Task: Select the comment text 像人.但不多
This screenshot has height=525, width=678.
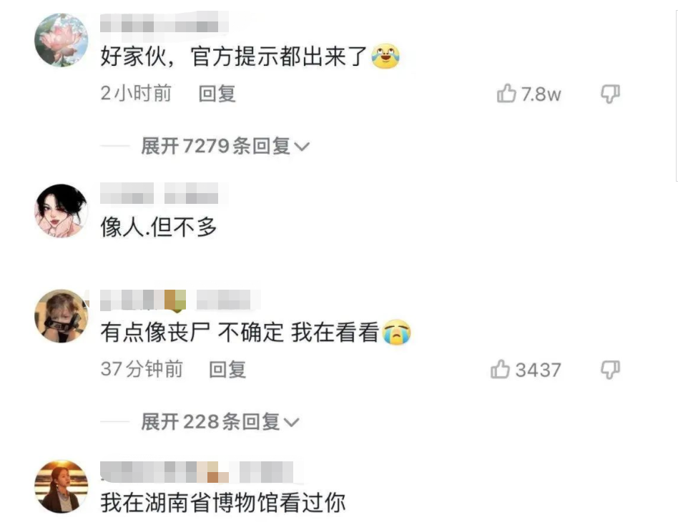Action: (x=159, y=227)
